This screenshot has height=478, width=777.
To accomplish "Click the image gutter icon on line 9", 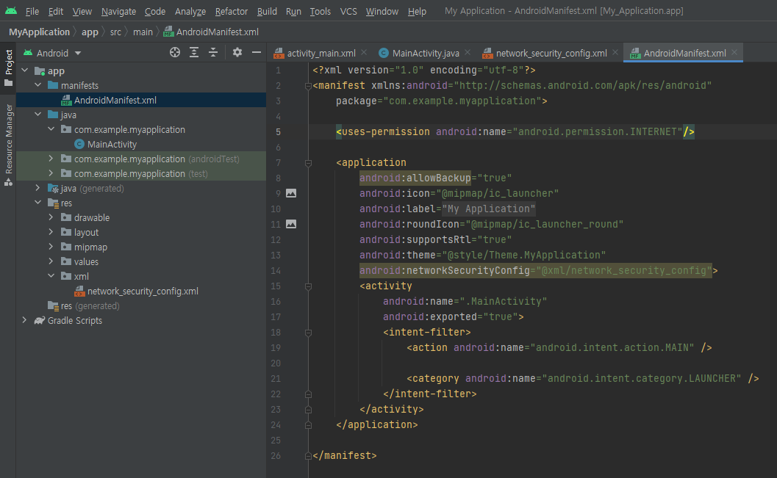I will [x=291, y=194].
